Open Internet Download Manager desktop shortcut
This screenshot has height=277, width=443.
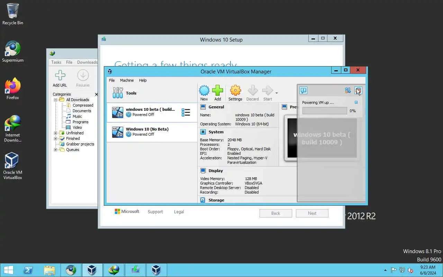coord(13,129)
